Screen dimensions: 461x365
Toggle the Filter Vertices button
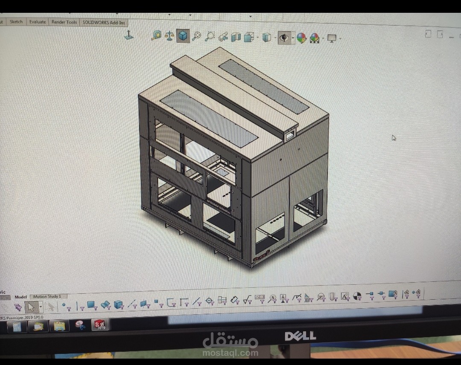point(67,307)
